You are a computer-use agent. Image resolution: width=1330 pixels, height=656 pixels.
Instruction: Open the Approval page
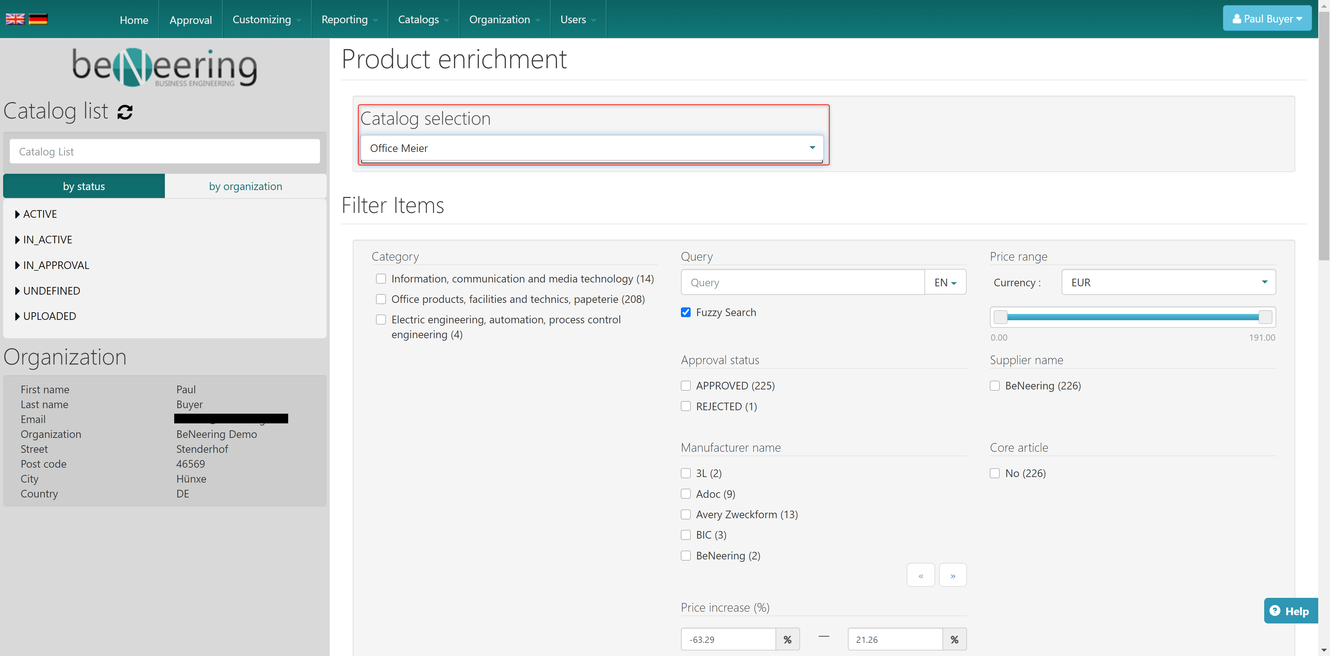(190, 20)
